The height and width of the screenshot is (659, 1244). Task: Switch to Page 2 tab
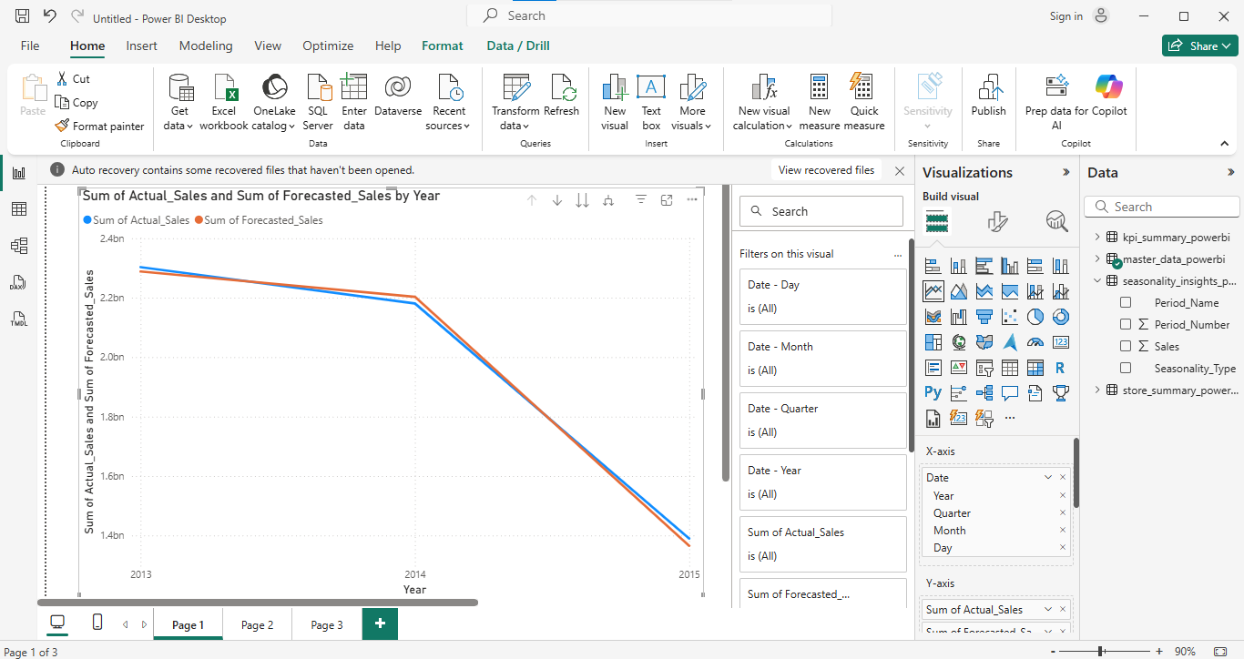(257, 625)
